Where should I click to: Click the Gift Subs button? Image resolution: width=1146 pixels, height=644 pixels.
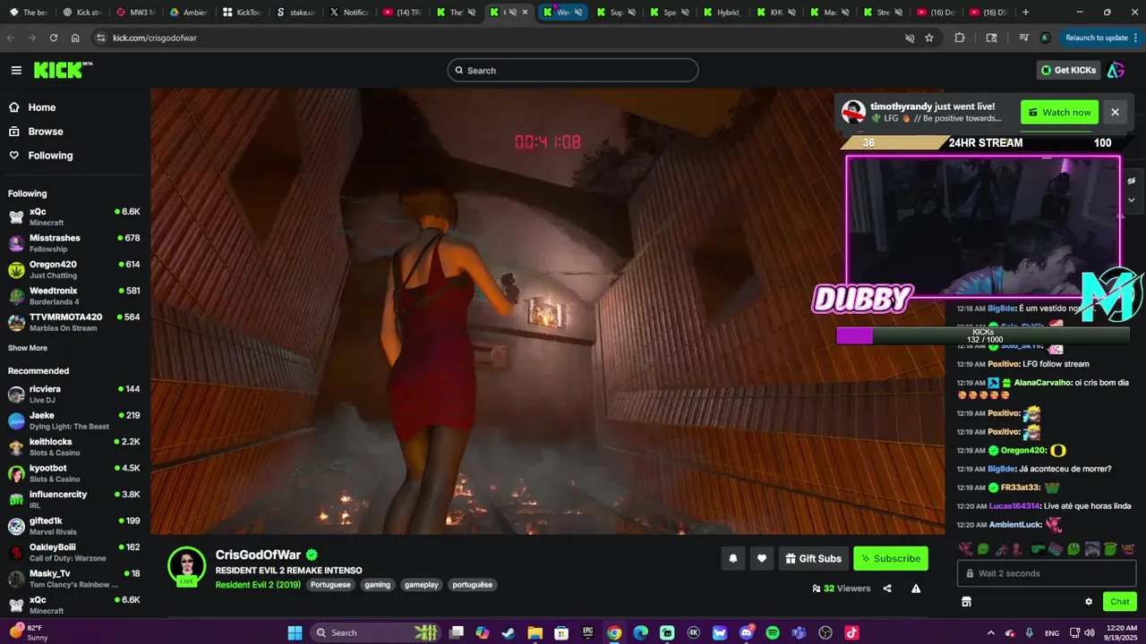[813, 558]
